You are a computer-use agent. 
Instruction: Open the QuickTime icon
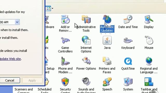128,61
